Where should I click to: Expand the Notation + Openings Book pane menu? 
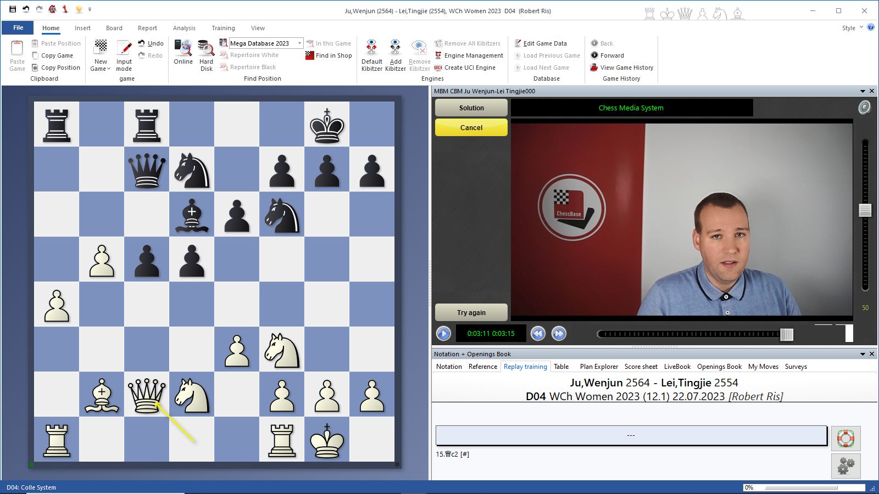pyautogui.click(x=863, y=354)
